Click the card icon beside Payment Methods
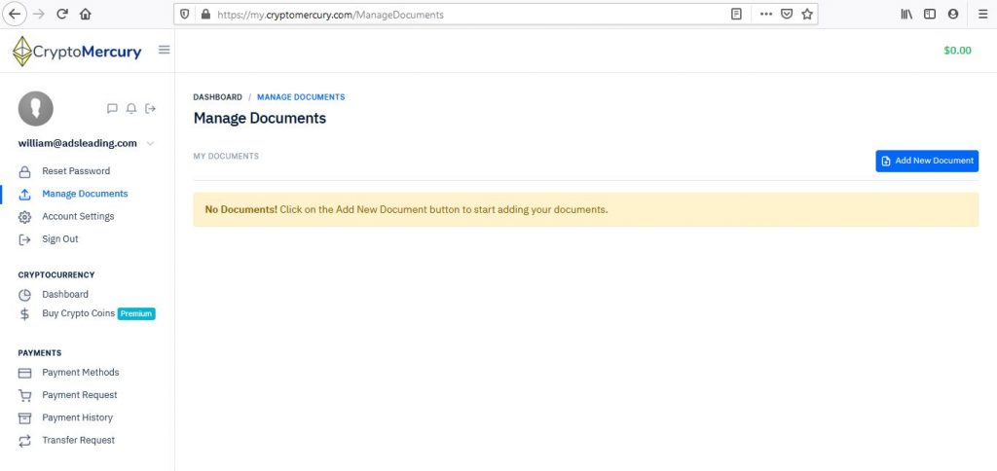The width and height of the screenshot is (997, 471). 24,373
